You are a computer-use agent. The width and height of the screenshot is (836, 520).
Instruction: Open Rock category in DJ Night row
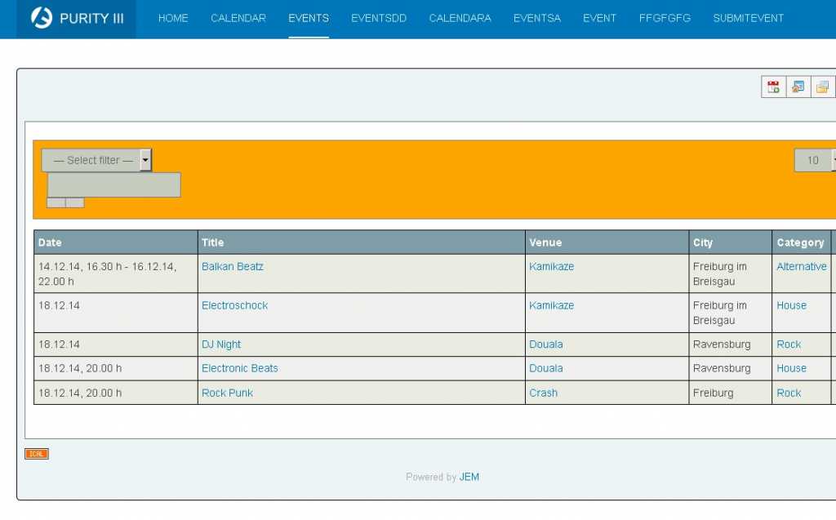[x=789, y=344]
